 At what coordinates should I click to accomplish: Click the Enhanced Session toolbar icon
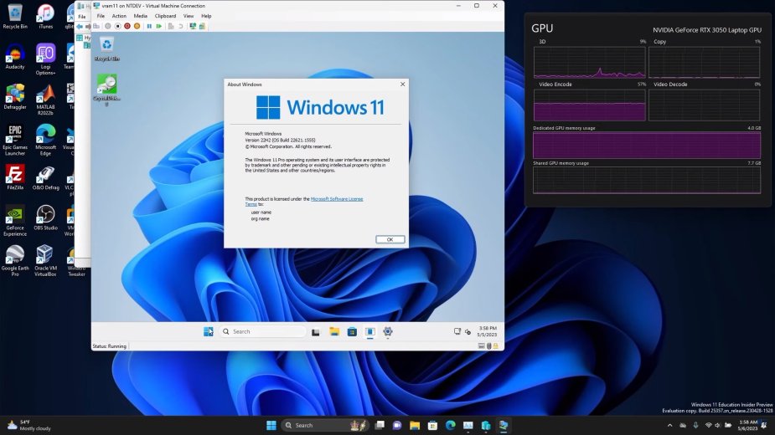(193, 26)
